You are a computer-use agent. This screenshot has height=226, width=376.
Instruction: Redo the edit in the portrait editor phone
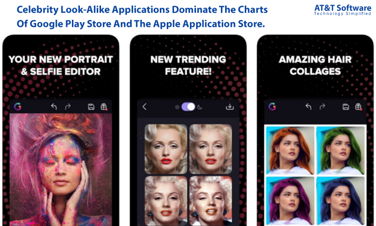tap(68, 106)
